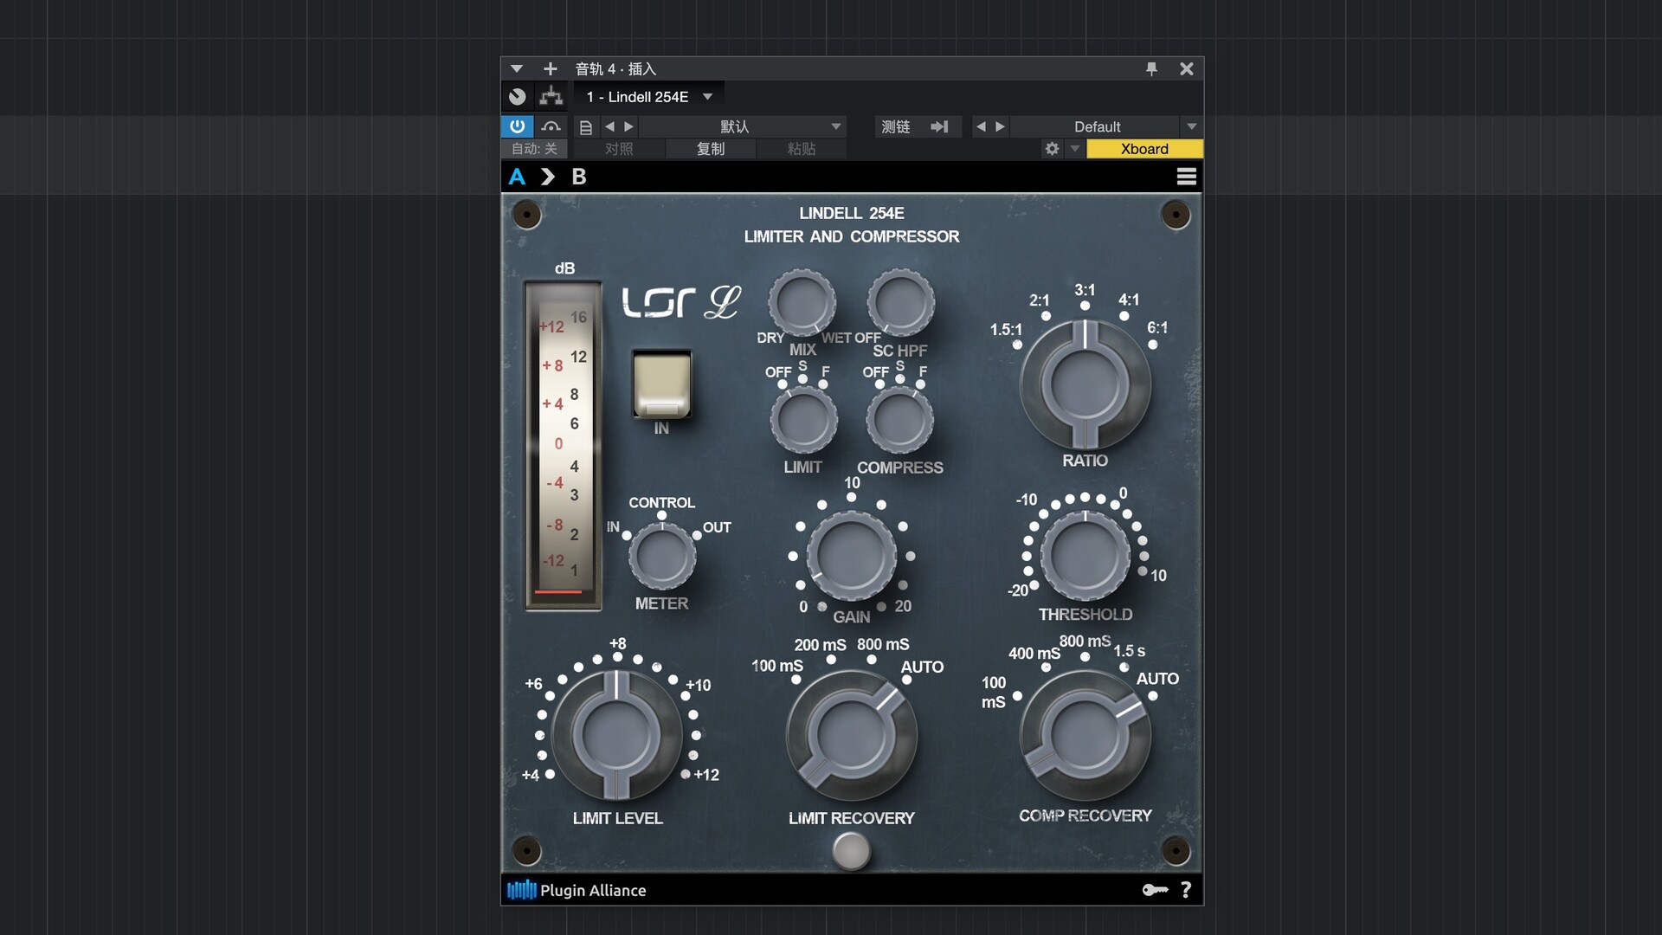Click the Lindell script L logo
The image size is (1662, 935).
722,302
